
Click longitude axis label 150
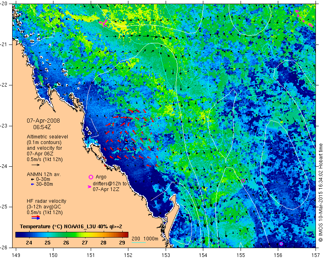tap(53, 255)
